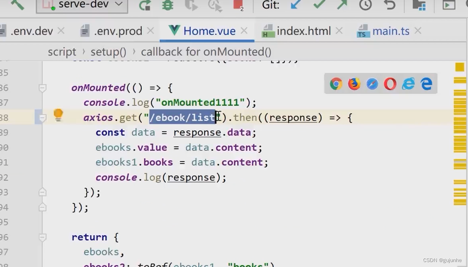Fold the return statement block
The image size is (468, 267).
[42, 237]
